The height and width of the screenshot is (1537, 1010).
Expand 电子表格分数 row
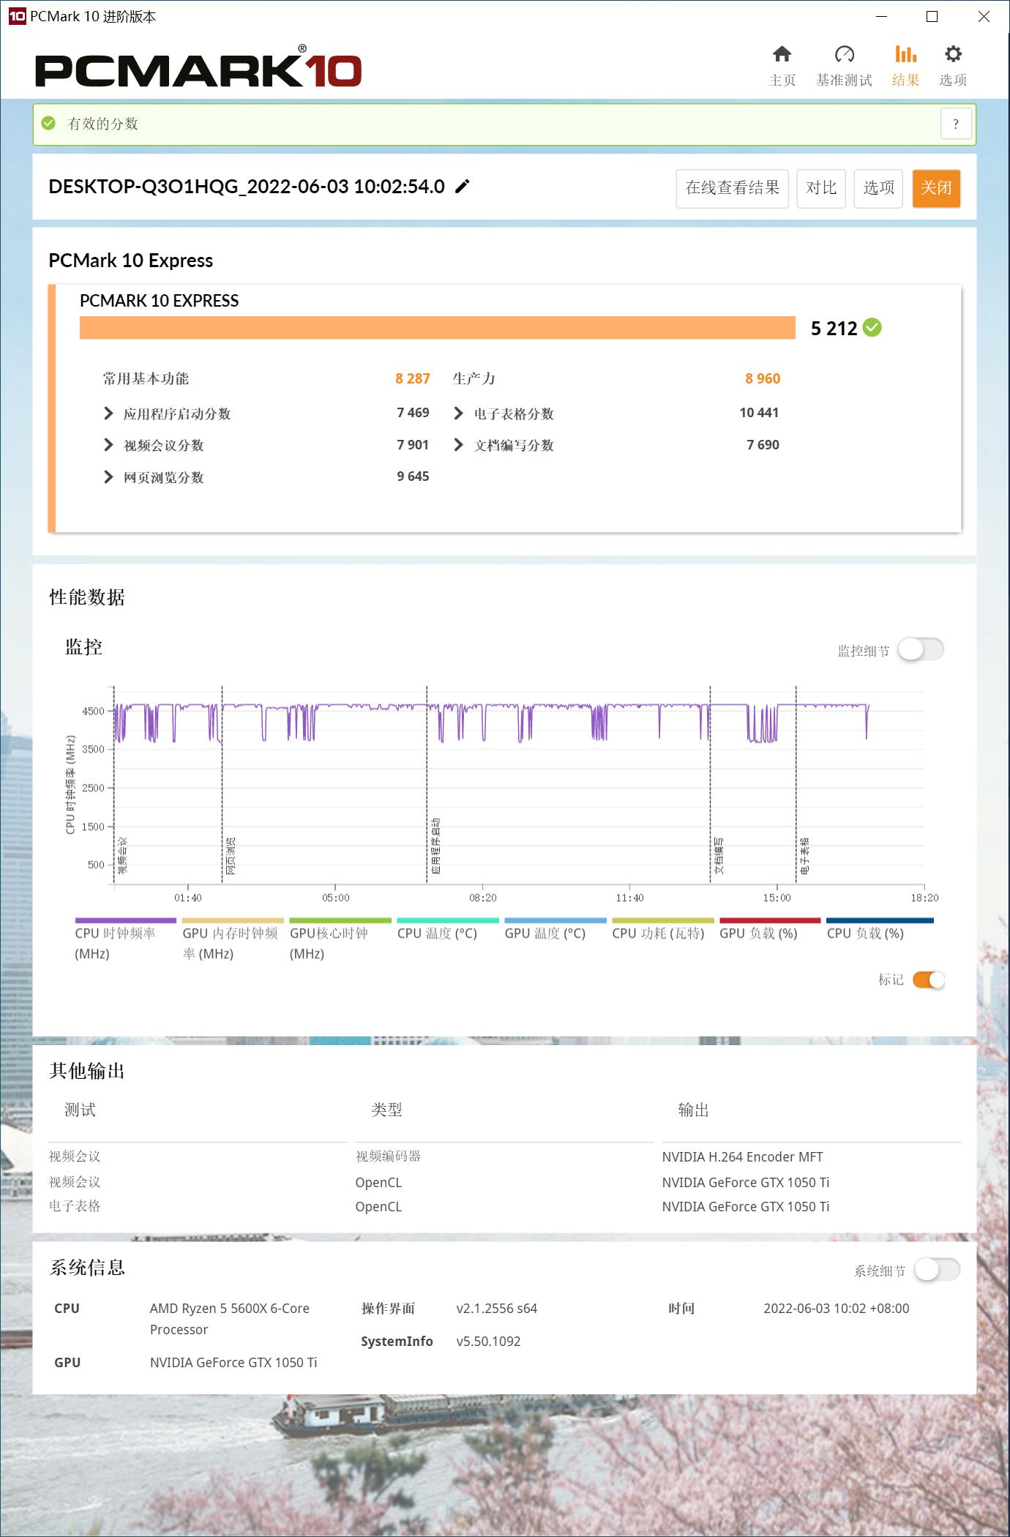point(458,414)
